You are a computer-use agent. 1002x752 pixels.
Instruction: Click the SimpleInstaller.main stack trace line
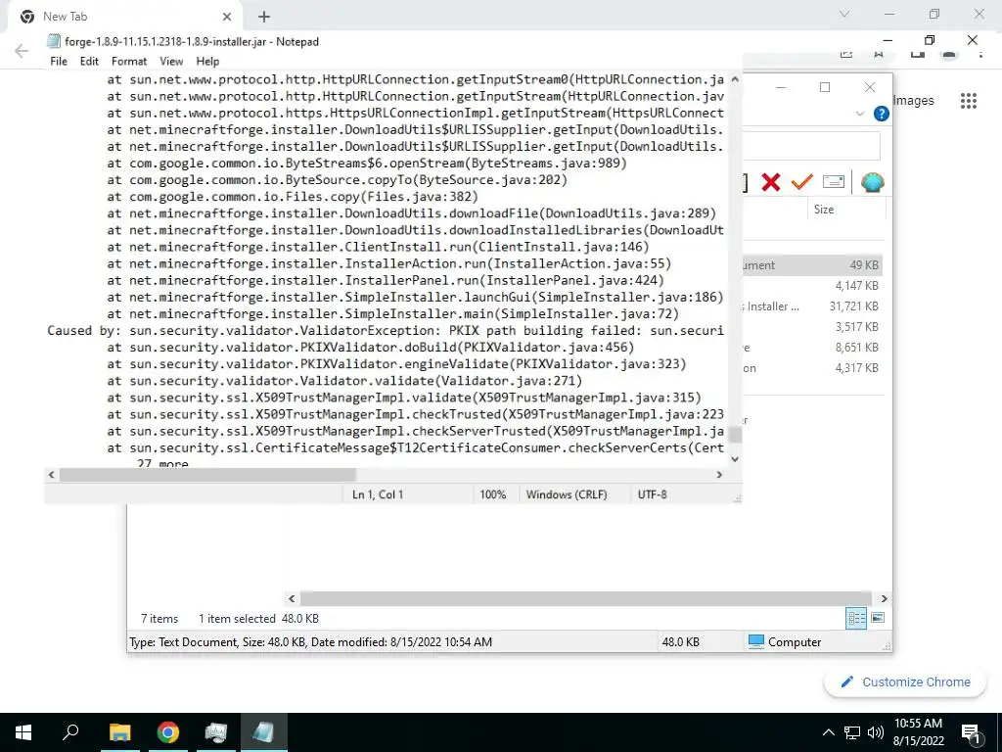392,314
